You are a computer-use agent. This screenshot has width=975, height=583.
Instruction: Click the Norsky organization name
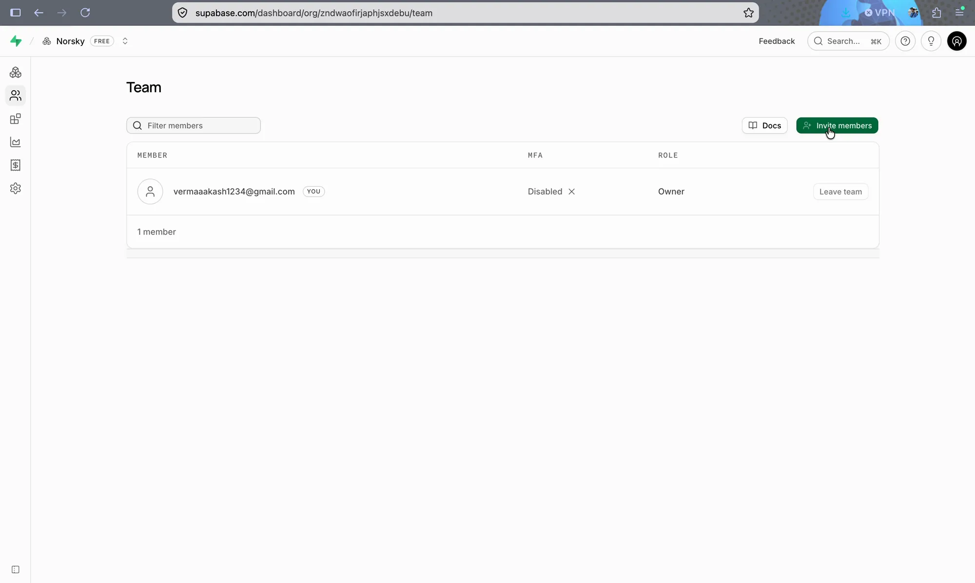coord(70,41)
